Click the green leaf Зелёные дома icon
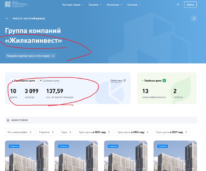This screenshot has width=206, height=171. 164,81
